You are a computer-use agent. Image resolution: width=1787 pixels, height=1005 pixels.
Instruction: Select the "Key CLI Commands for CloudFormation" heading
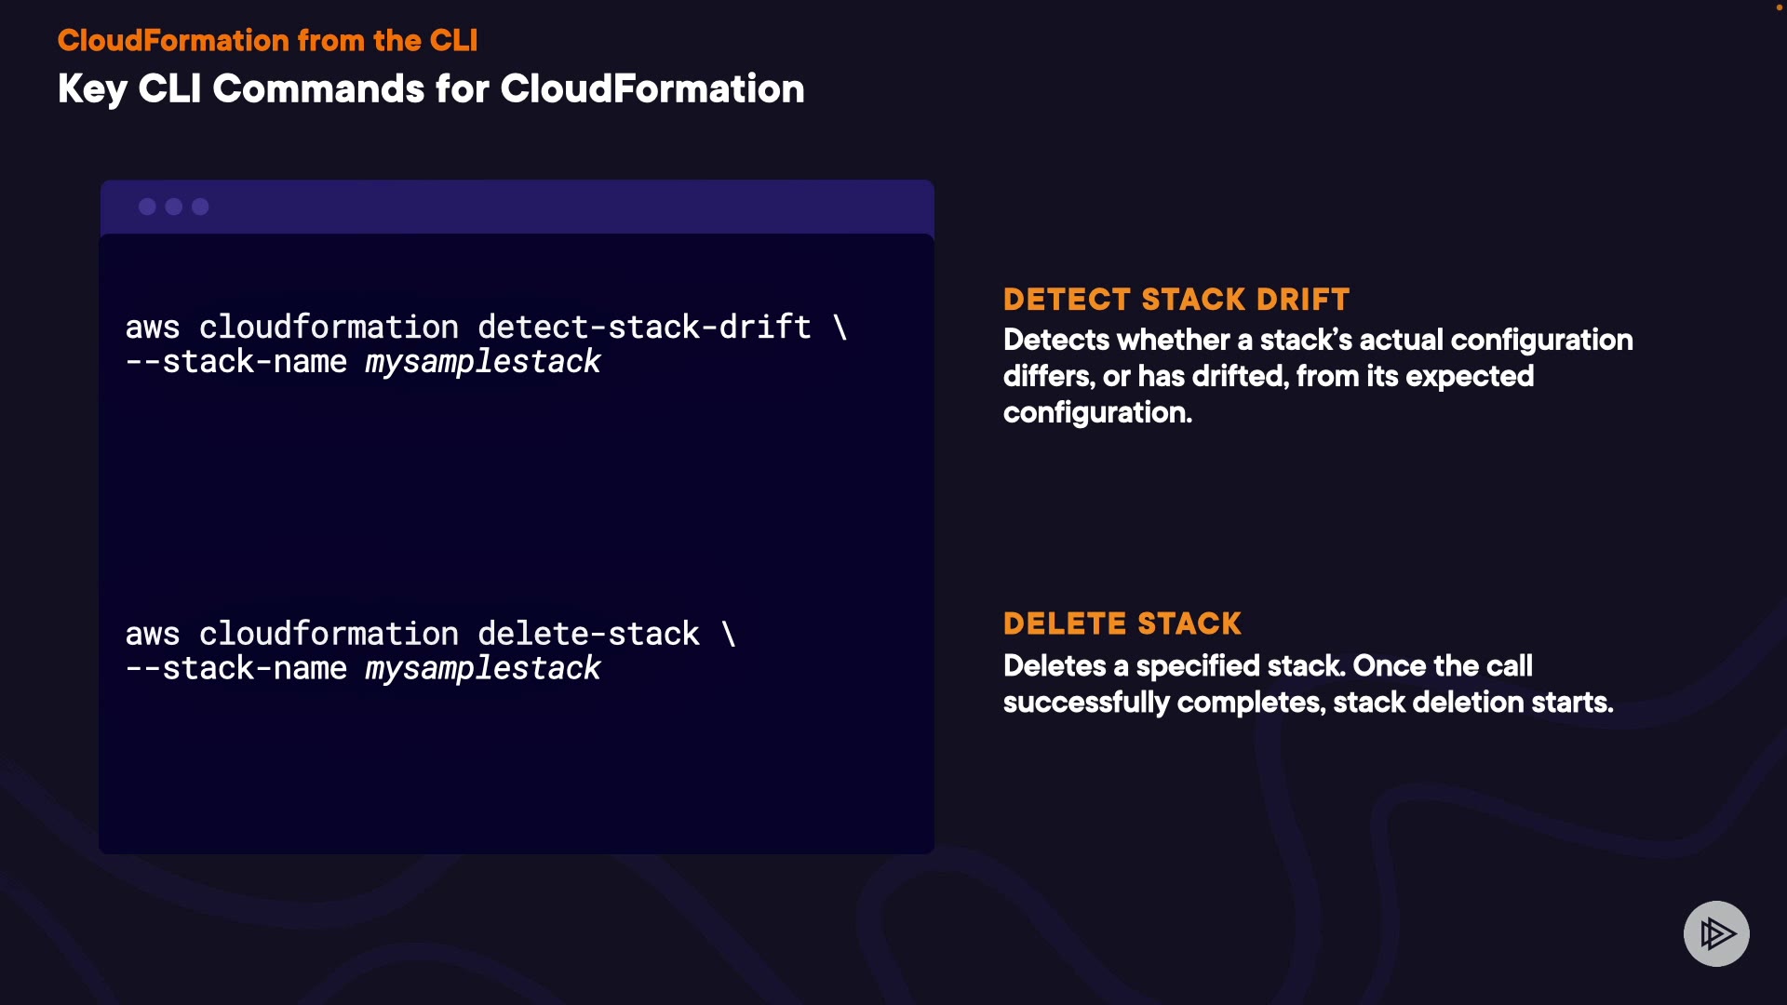(431, 89)
